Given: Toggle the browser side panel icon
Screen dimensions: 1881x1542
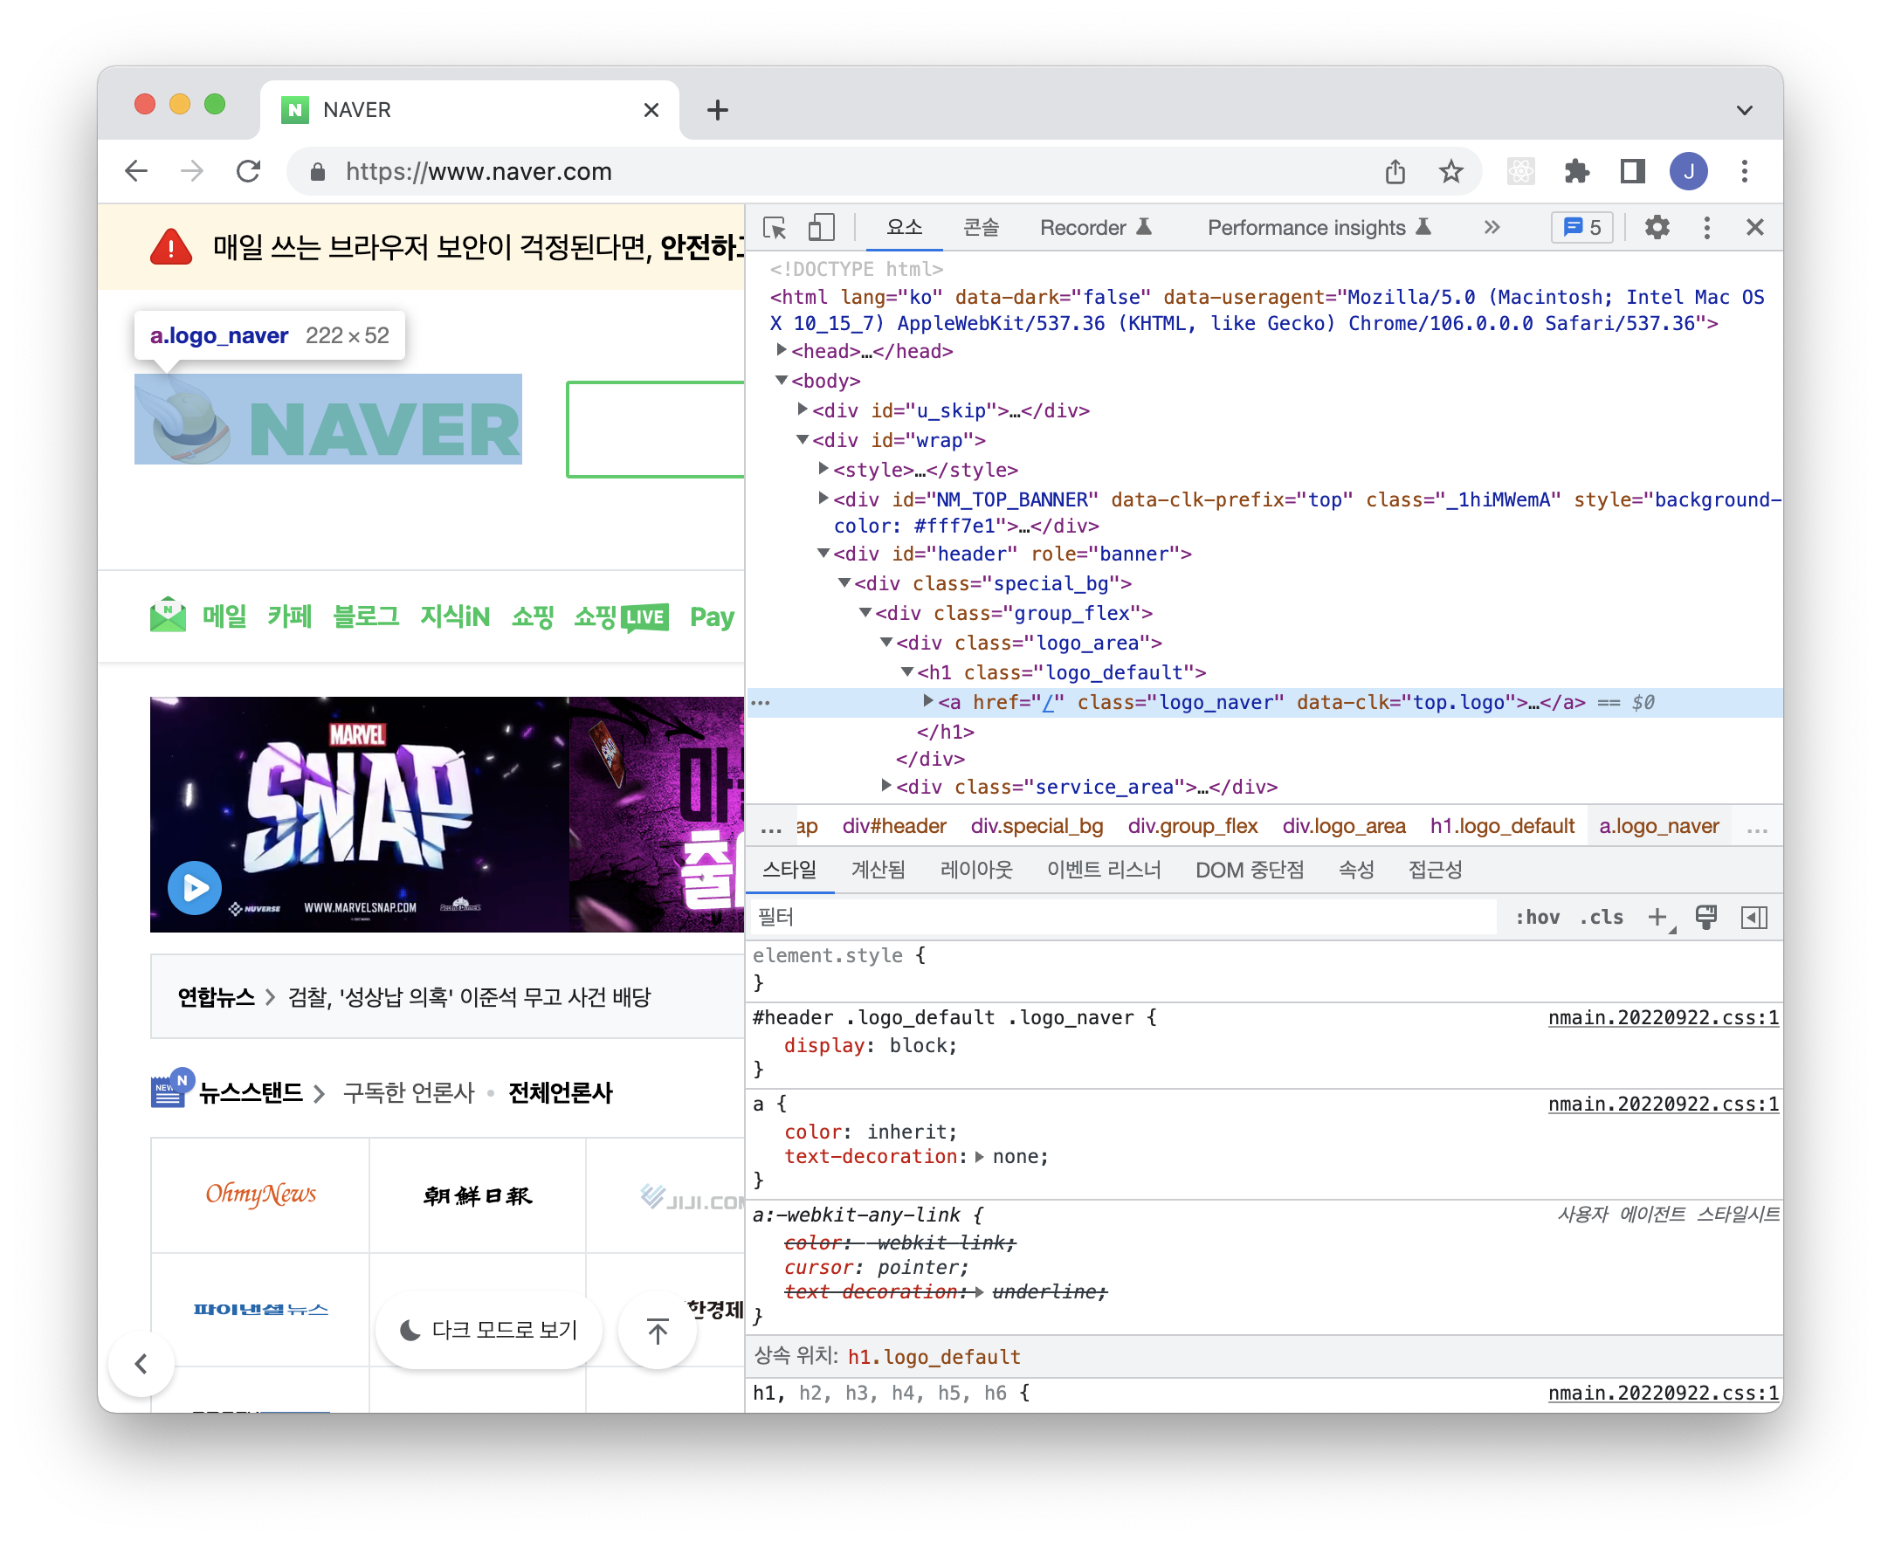Looking at the screenshot, I should click(1632, 171).
